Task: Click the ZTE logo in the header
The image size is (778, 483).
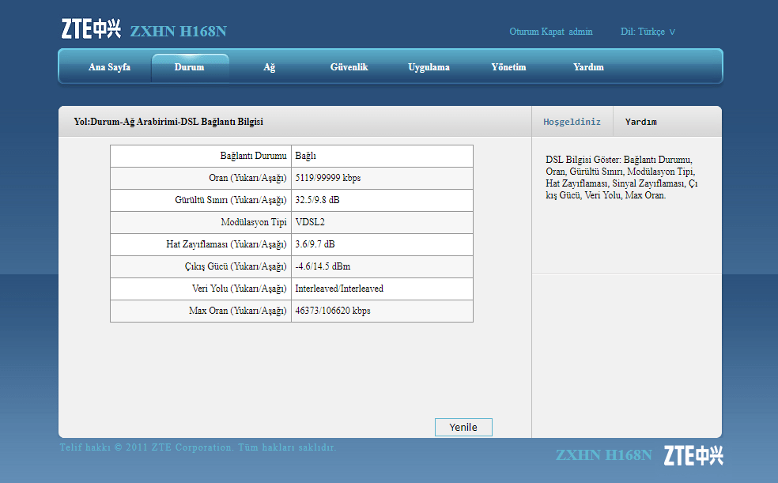Action: pyautogui.click(x=91, y=28)
